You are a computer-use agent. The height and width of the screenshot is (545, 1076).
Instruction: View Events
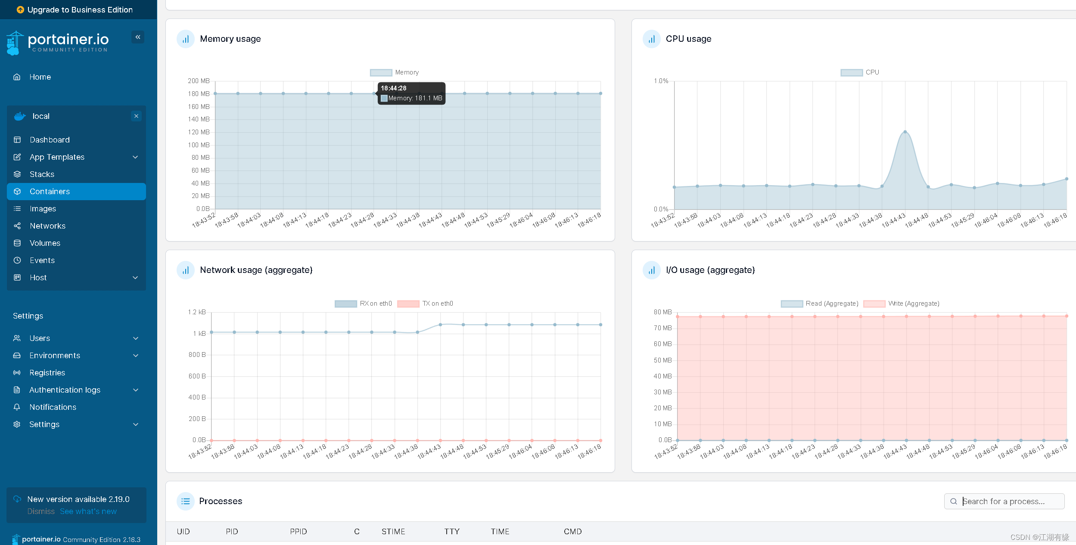[x=42, y=260]
